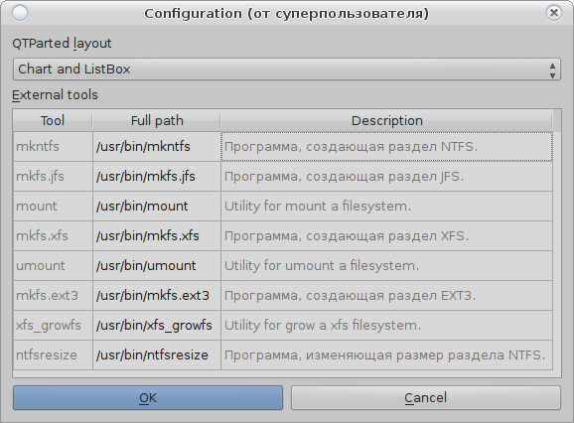Open the QTParted layout combo box

coord(287,70)
